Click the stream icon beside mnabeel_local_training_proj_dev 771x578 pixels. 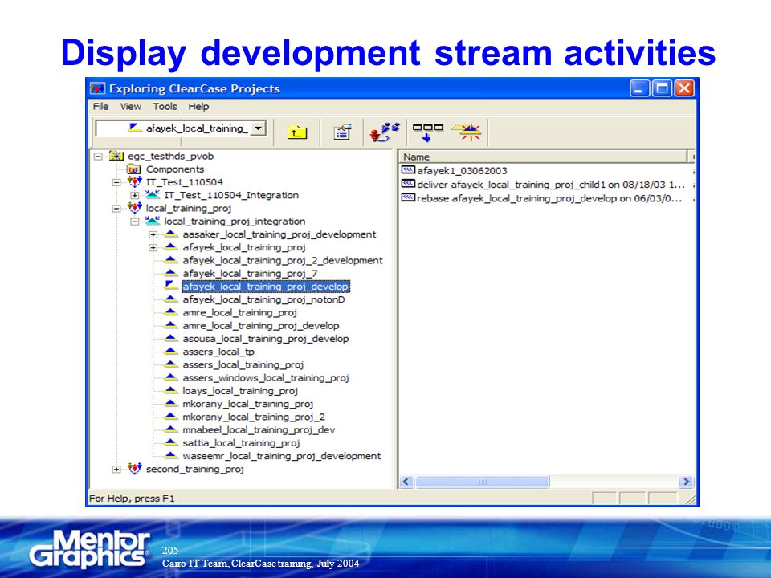pos(171,429)
